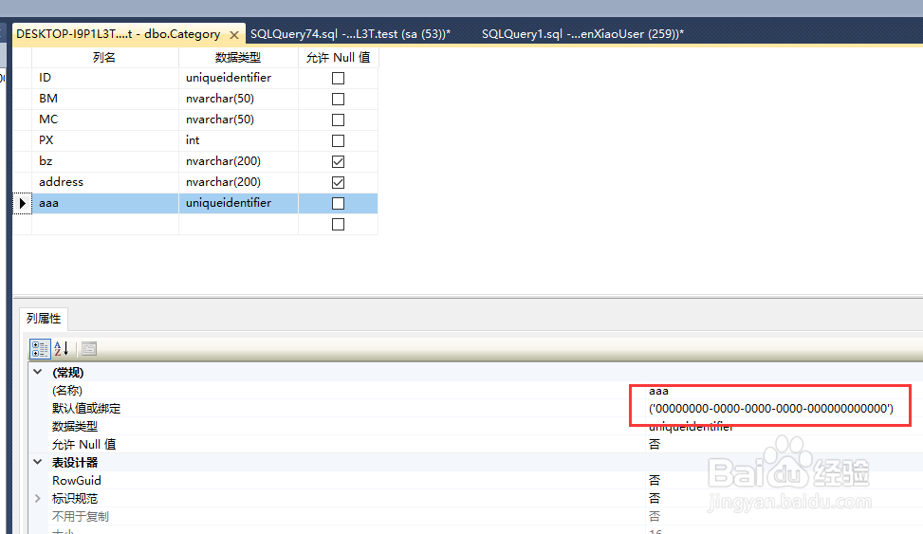Toggle Allow Null checkbox in the empty new row

click(x=338, y=224)
